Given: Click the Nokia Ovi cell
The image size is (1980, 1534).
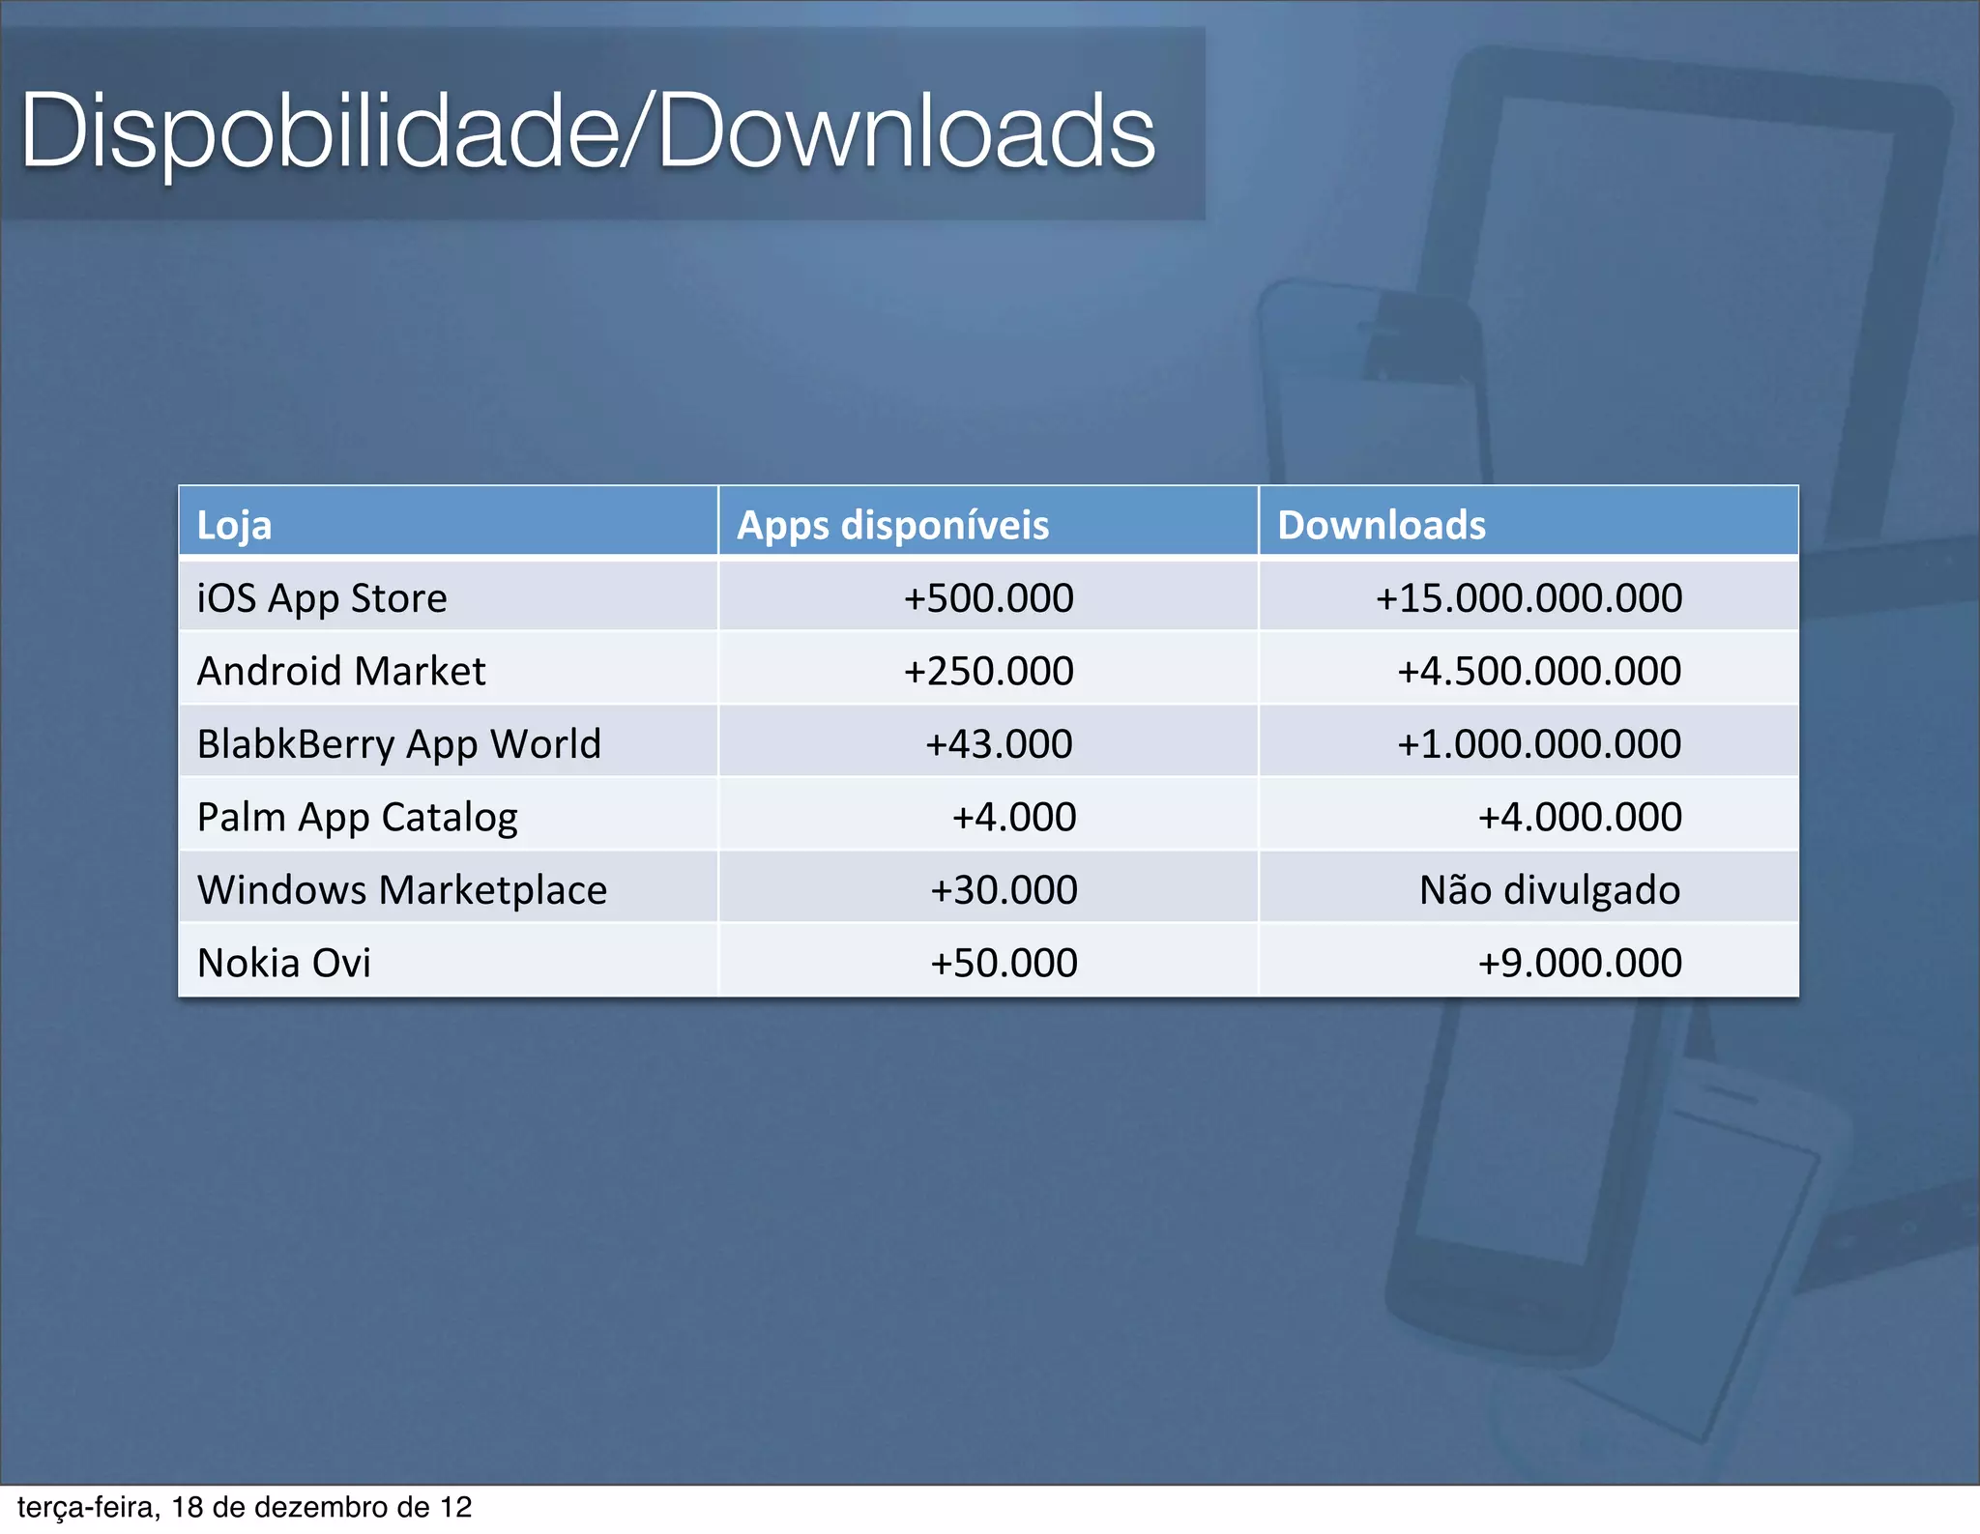Looking at the screenshot, I should [x=449, y=961].
